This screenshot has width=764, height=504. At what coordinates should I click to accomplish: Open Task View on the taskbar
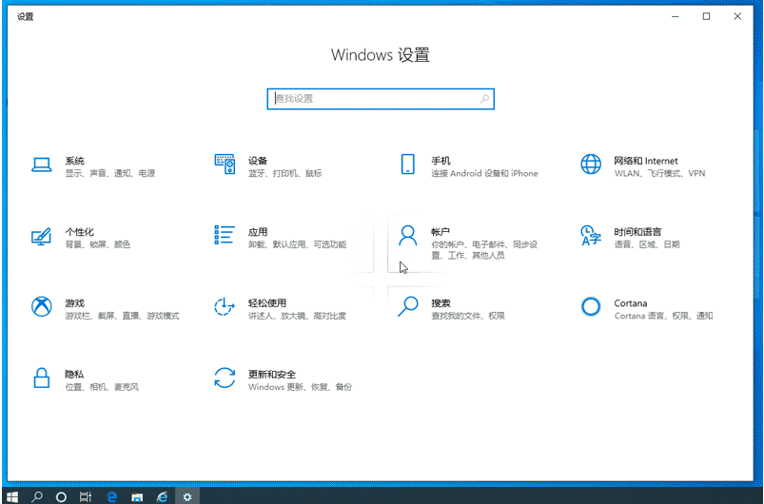point(86,496)
